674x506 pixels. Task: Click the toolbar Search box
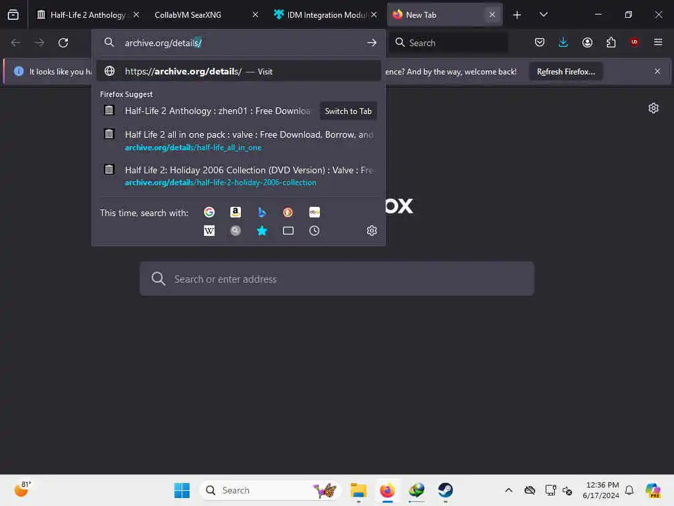click(449, 43)
